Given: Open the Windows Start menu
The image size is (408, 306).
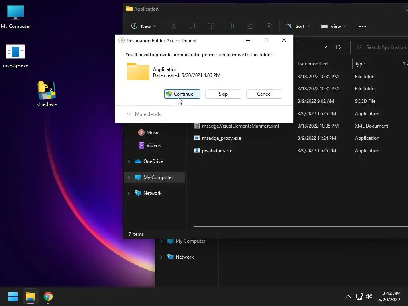Looking at the screenshot, I should pos(13,296).
